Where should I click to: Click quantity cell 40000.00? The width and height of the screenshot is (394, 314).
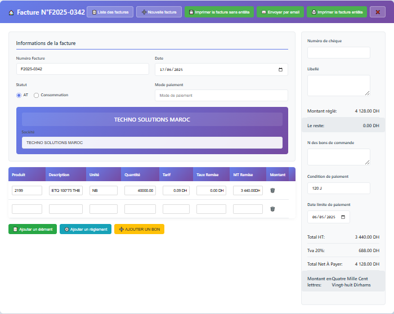[140, 190]
